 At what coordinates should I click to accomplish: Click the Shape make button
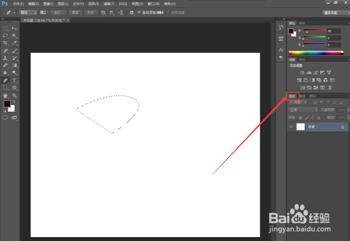91,13
